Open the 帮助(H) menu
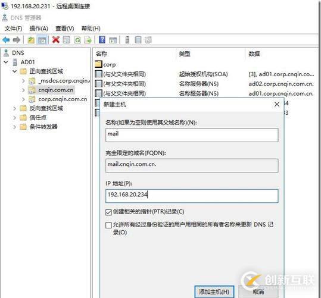Viewport: 321px width, 298px height. click(91, 29)
